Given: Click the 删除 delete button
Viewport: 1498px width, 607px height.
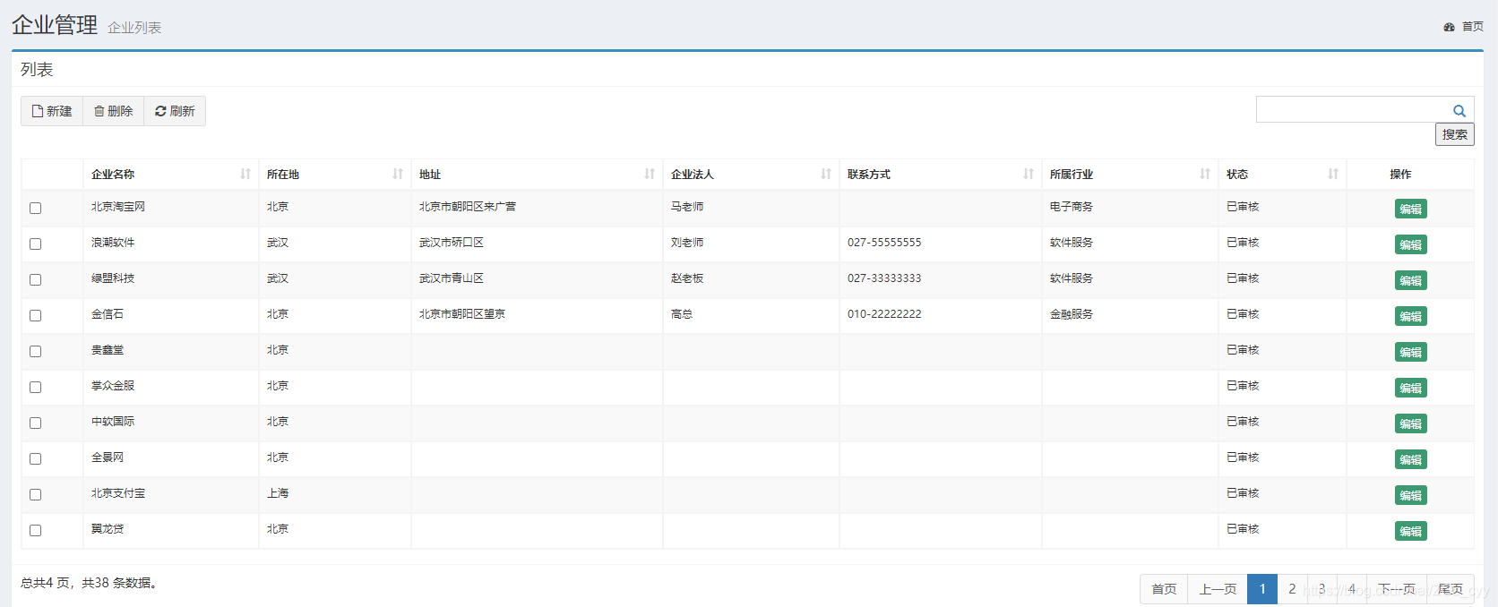Looking at the screenshot, I should (114, 111).
